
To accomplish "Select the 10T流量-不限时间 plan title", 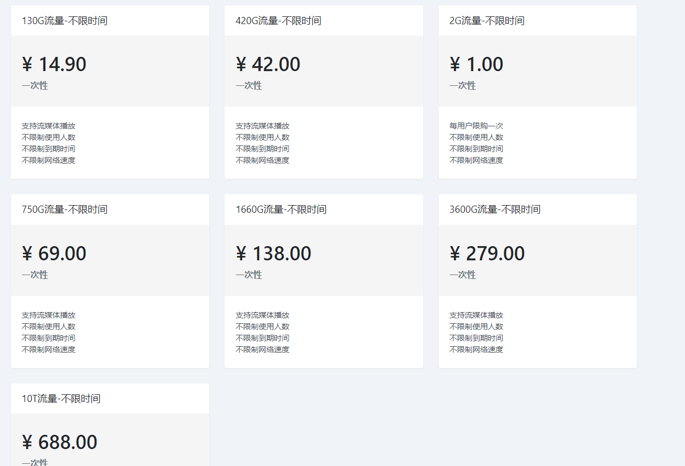I will tap(61, 399).
